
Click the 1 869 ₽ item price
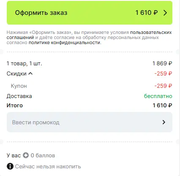tap(162, 64)
